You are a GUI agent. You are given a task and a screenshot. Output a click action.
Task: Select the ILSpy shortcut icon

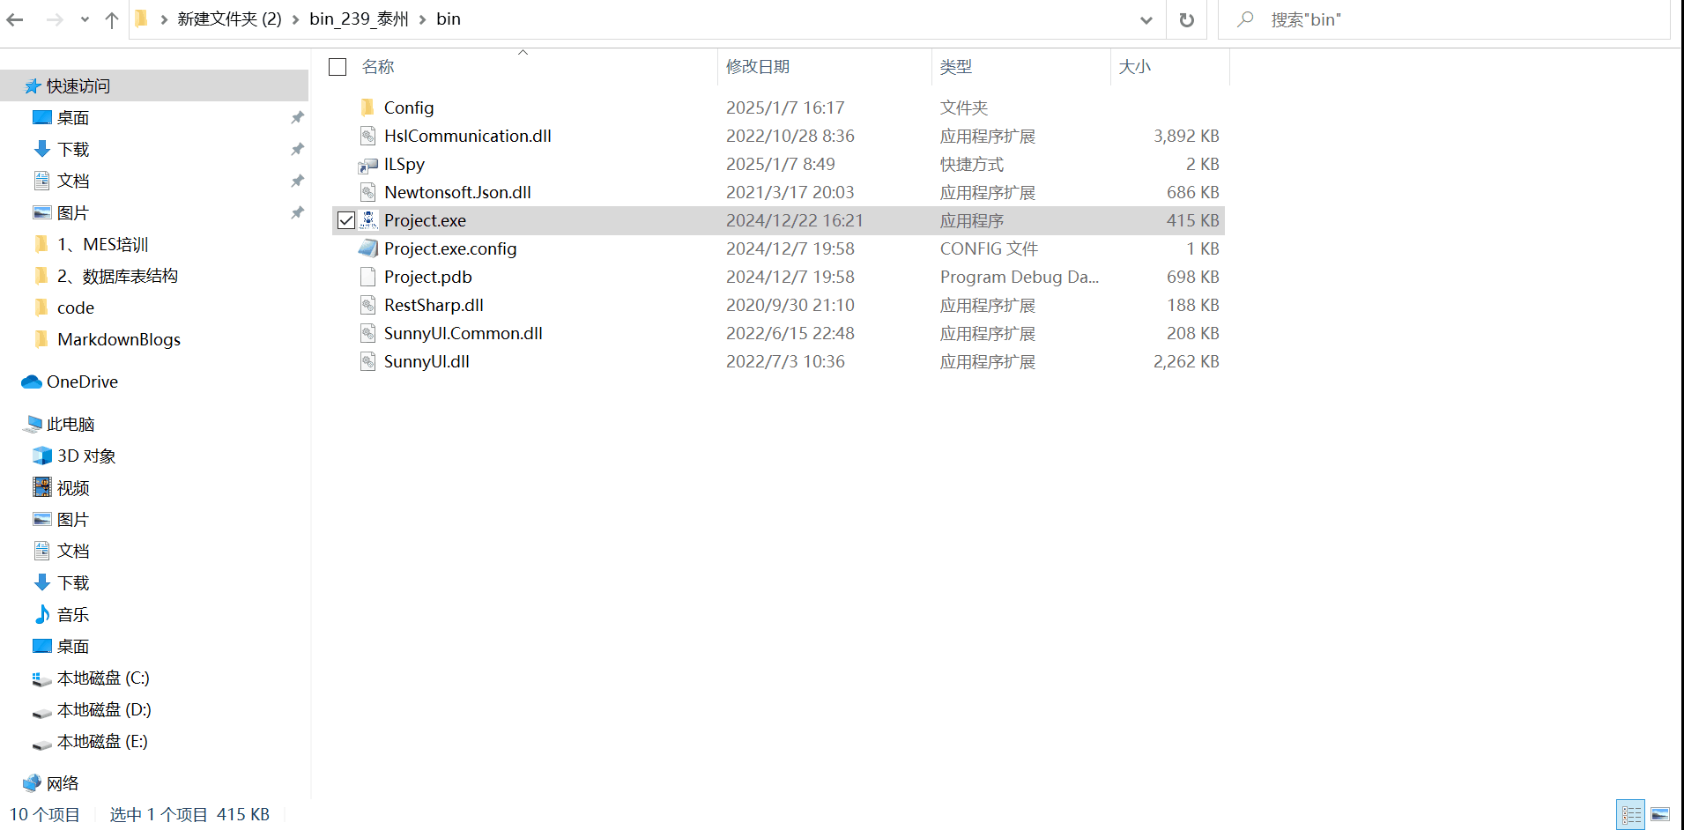368,165
